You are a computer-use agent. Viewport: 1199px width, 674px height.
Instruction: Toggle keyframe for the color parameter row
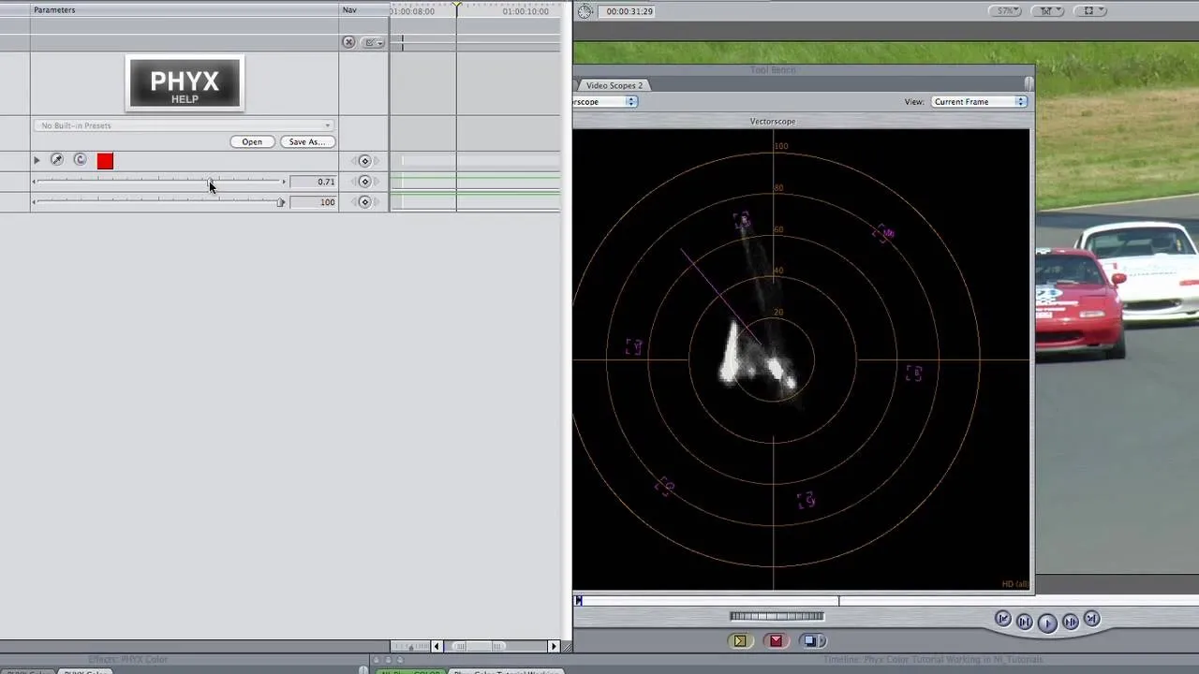click(364, 161)
